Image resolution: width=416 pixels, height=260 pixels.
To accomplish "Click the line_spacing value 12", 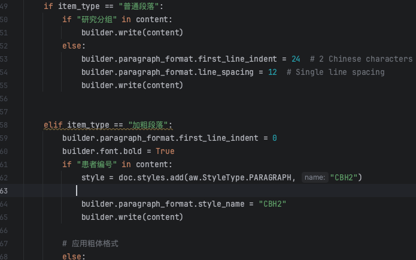I will [x=272, y=72].
